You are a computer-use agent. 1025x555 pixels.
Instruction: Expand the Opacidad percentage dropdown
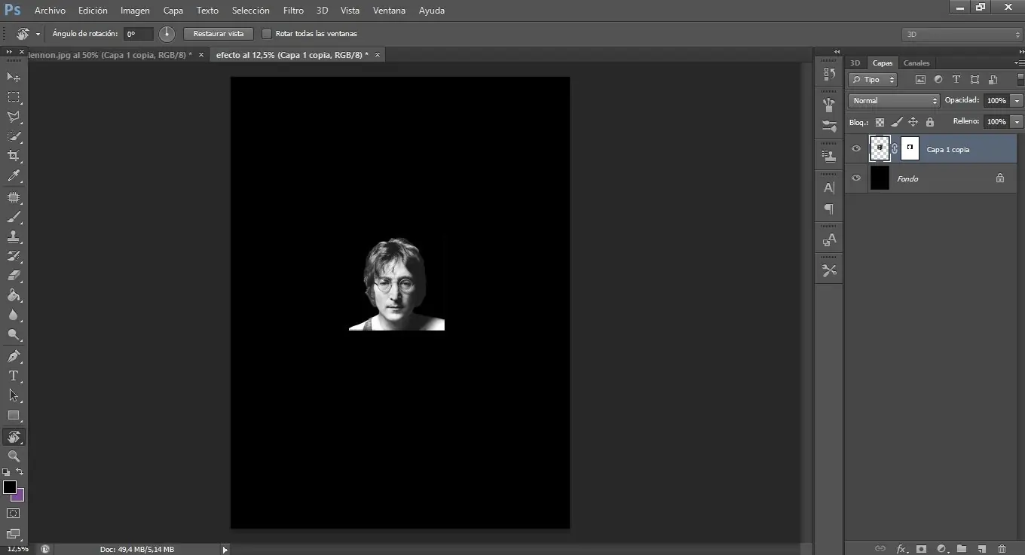tap(1017, 100)
